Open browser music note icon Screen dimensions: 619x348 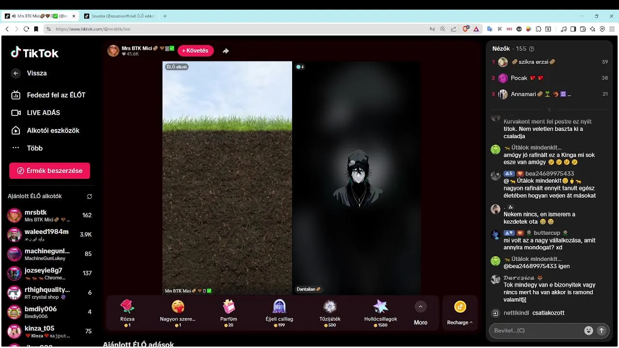click(563, 29)
